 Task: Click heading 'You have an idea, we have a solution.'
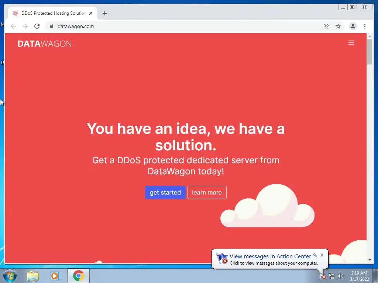(x=186, y=137)
